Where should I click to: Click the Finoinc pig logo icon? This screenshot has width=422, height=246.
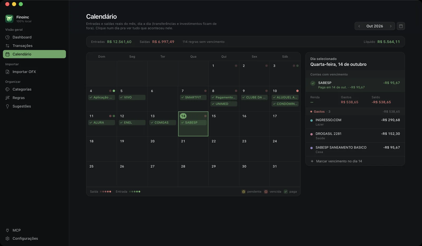pyautogui.click(x=9, y=19)
